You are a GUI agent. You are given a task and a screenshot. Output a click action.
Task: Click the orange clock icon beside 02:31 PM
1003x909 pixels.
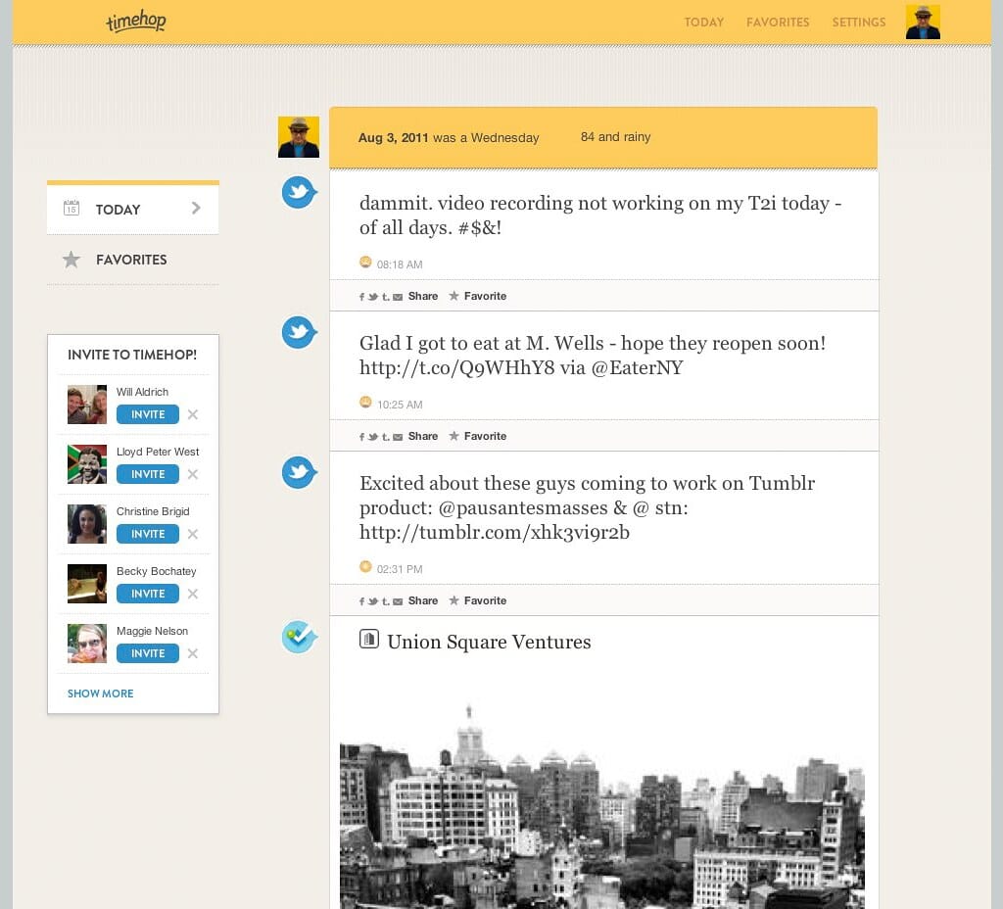[365, 566]
